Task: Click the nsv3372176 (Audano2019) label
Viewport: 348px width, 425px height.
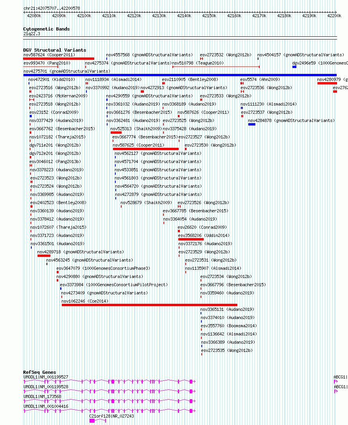Action: tap(205, 244)
